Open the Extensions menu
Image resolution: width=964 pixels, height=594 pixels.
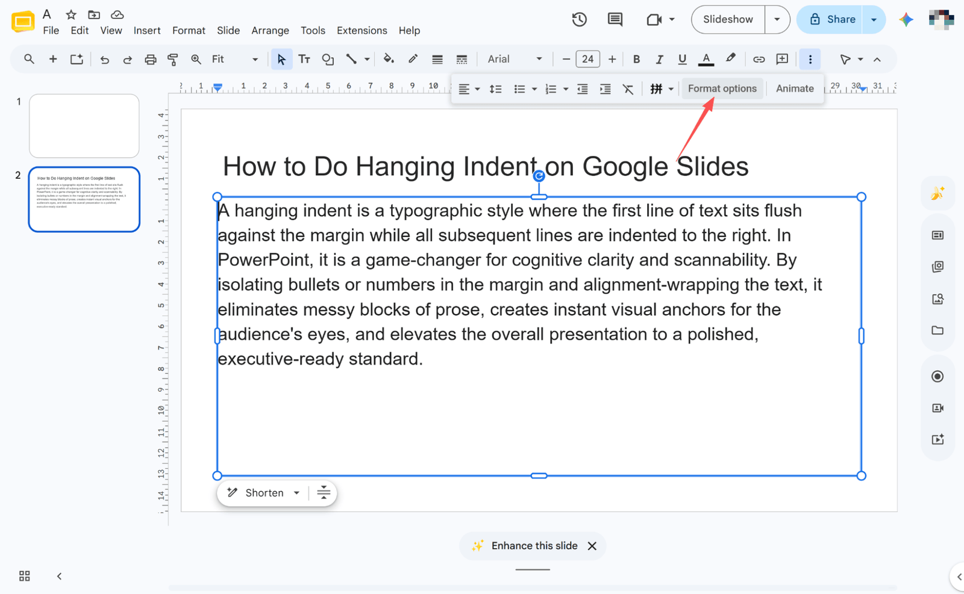[361, 31]
